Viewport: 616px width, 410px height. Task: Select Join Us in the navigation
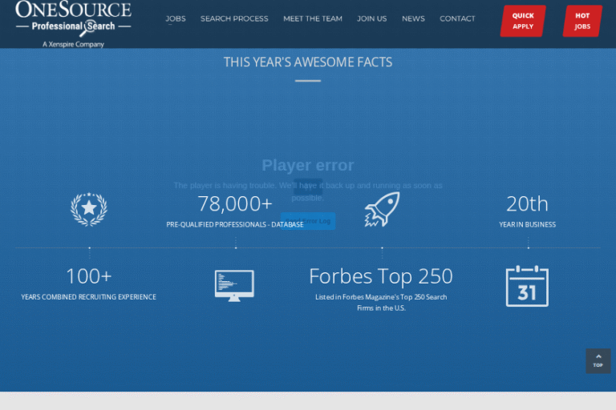[x=371, y=18]
